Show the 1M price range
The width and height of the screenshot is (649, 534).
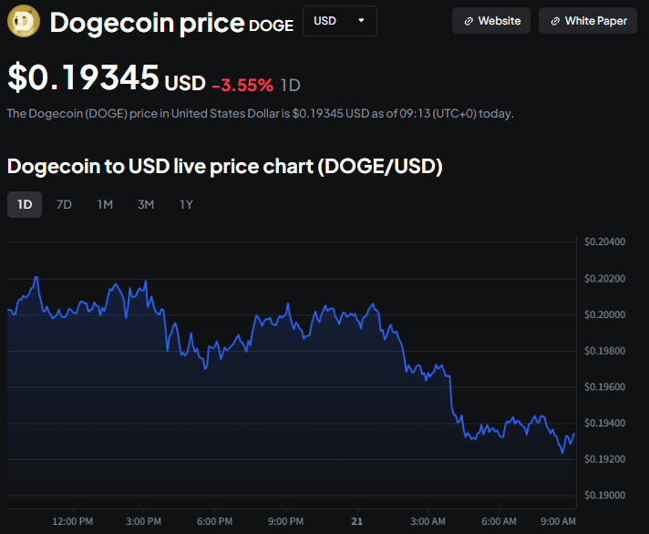coord(105,204)
